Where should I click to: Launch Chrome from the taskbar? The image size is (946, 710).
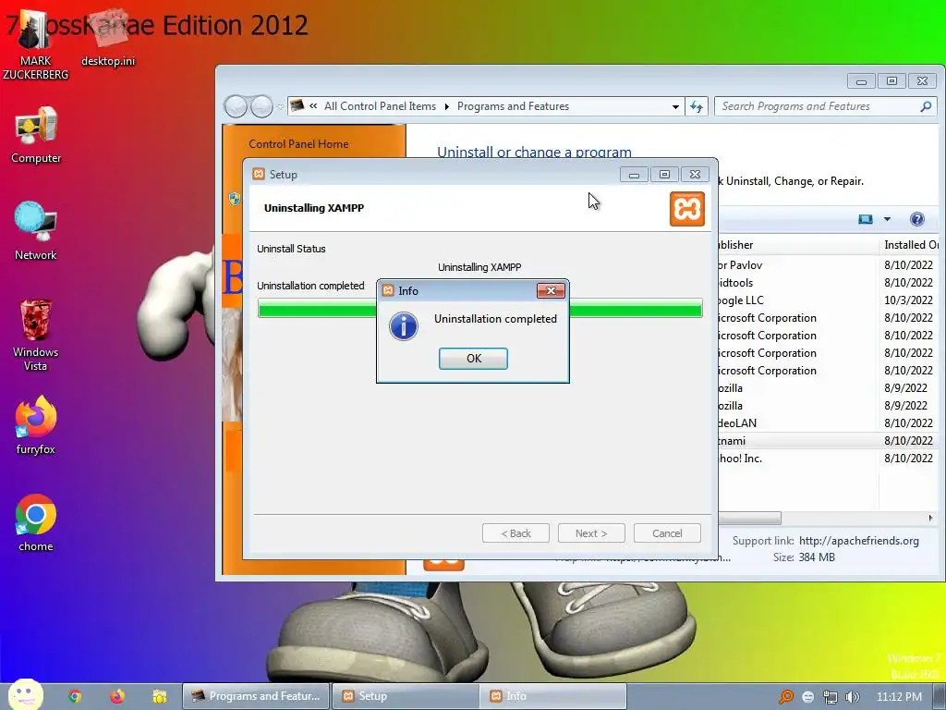75,696
